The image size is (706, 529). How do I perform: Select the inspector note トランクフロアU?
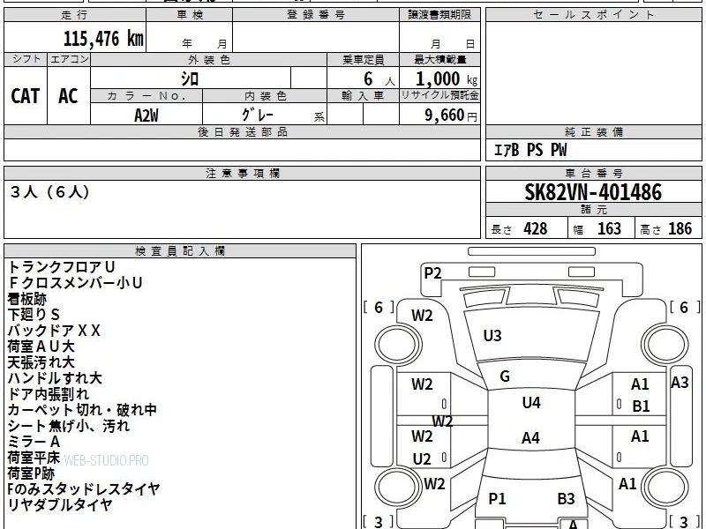coord(62,267)
